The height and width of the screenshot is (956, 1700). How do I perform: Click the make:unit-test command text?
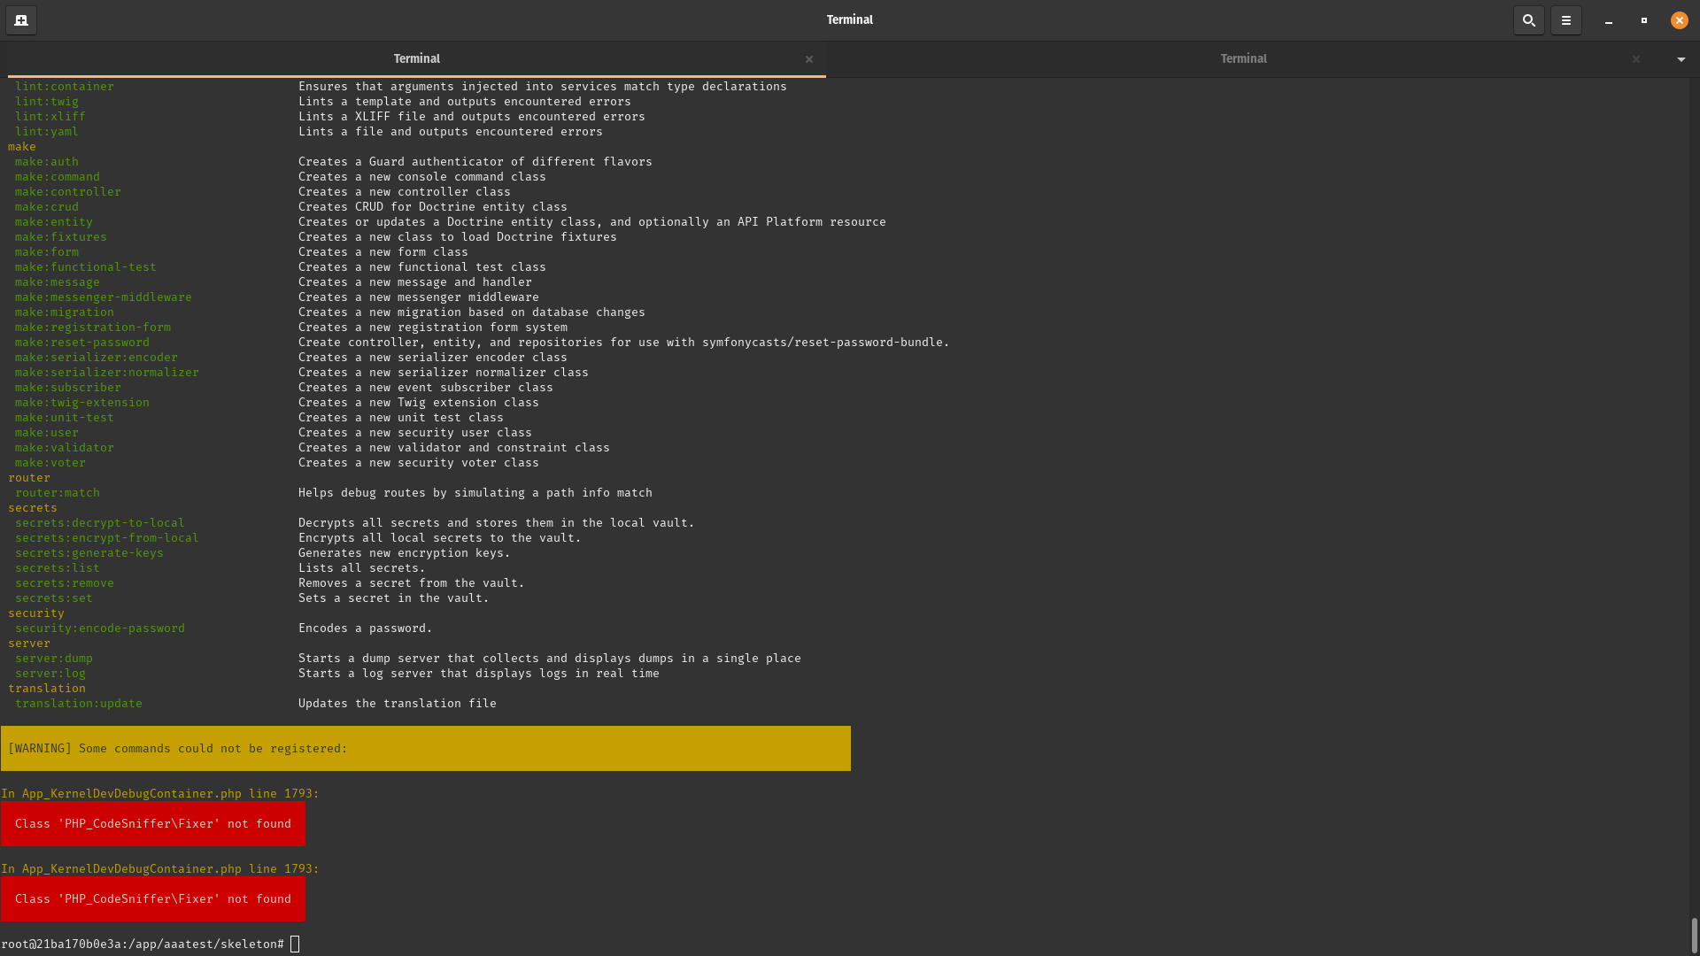click(65, 417)
